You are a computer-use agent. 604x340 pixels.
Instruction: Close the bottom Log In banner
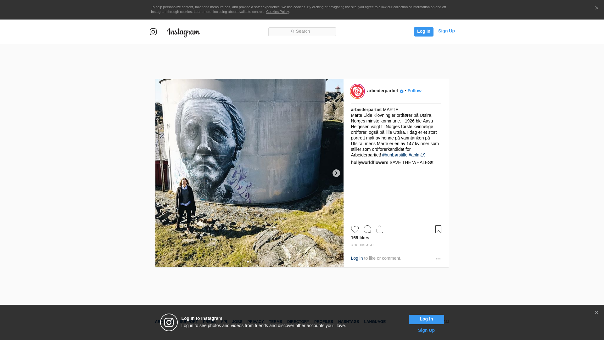click(x=596, y=313)
